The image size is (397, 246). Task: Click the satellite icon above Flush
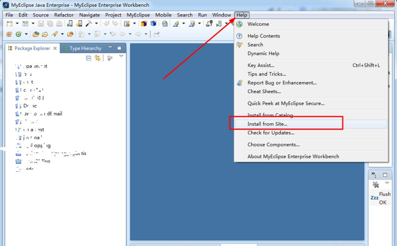[376, 185]
